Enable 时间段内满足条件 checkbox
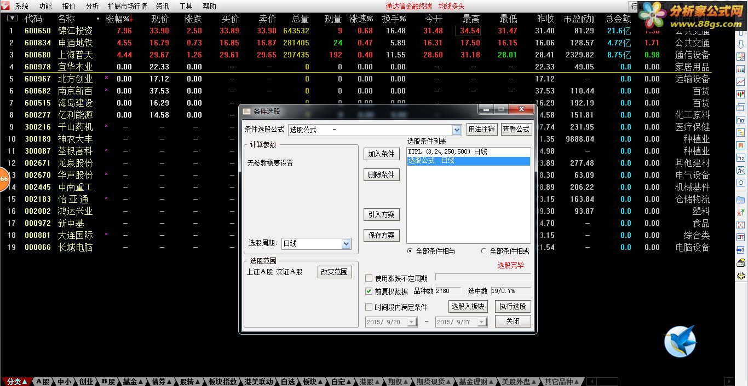Screen dimensions: 748x386 point(369,307)
